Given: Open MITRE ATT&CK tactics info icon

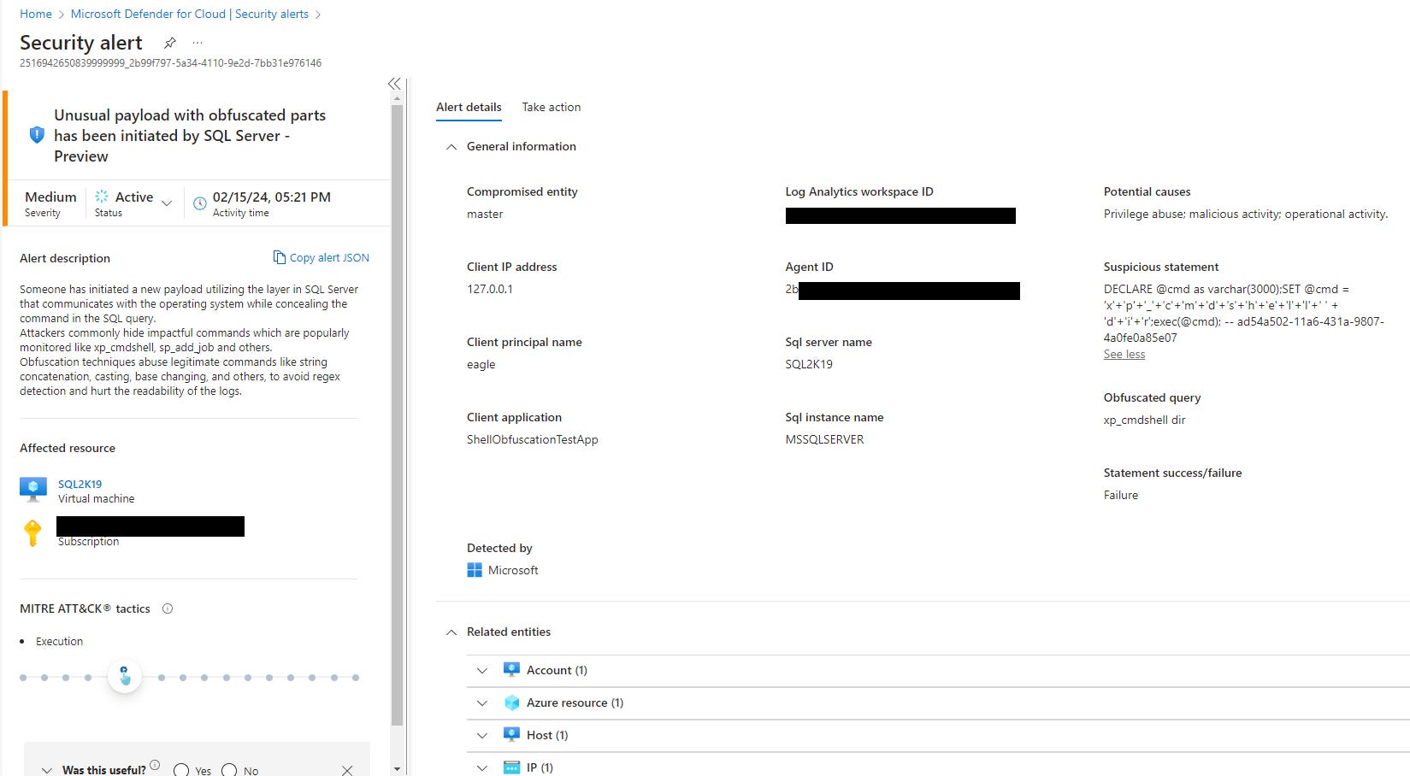Looking at the screenshot, I should (x=168, y=608).
